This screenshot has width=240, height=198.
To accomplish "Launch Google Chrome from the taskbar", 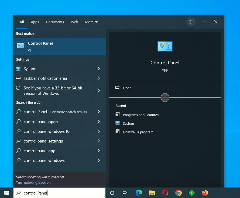I will tap(179, 193).
